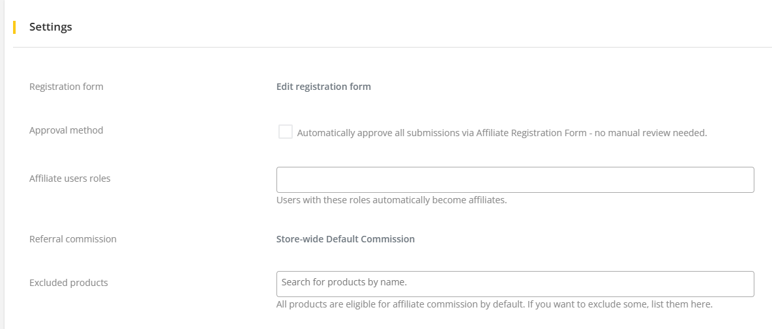Select the 'Registration form' row label
Image resolution: width=772 pixels, height=329 pixels.
67,87
